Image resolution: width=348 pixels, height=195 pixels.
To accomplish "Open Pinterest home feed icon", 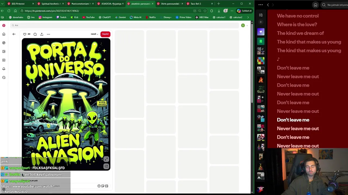I will point(4,34).
